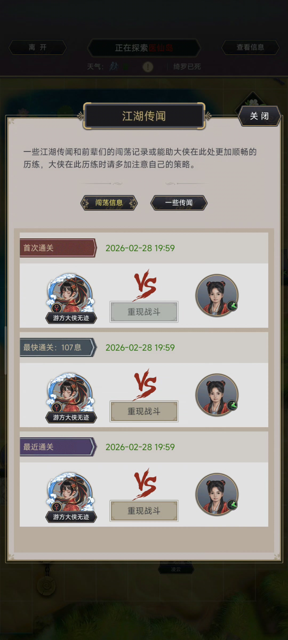288x640 pixels.
Task: Select opponent portrait in 首次通关 row
Action: pyautogui.click(x=217, y=295)
